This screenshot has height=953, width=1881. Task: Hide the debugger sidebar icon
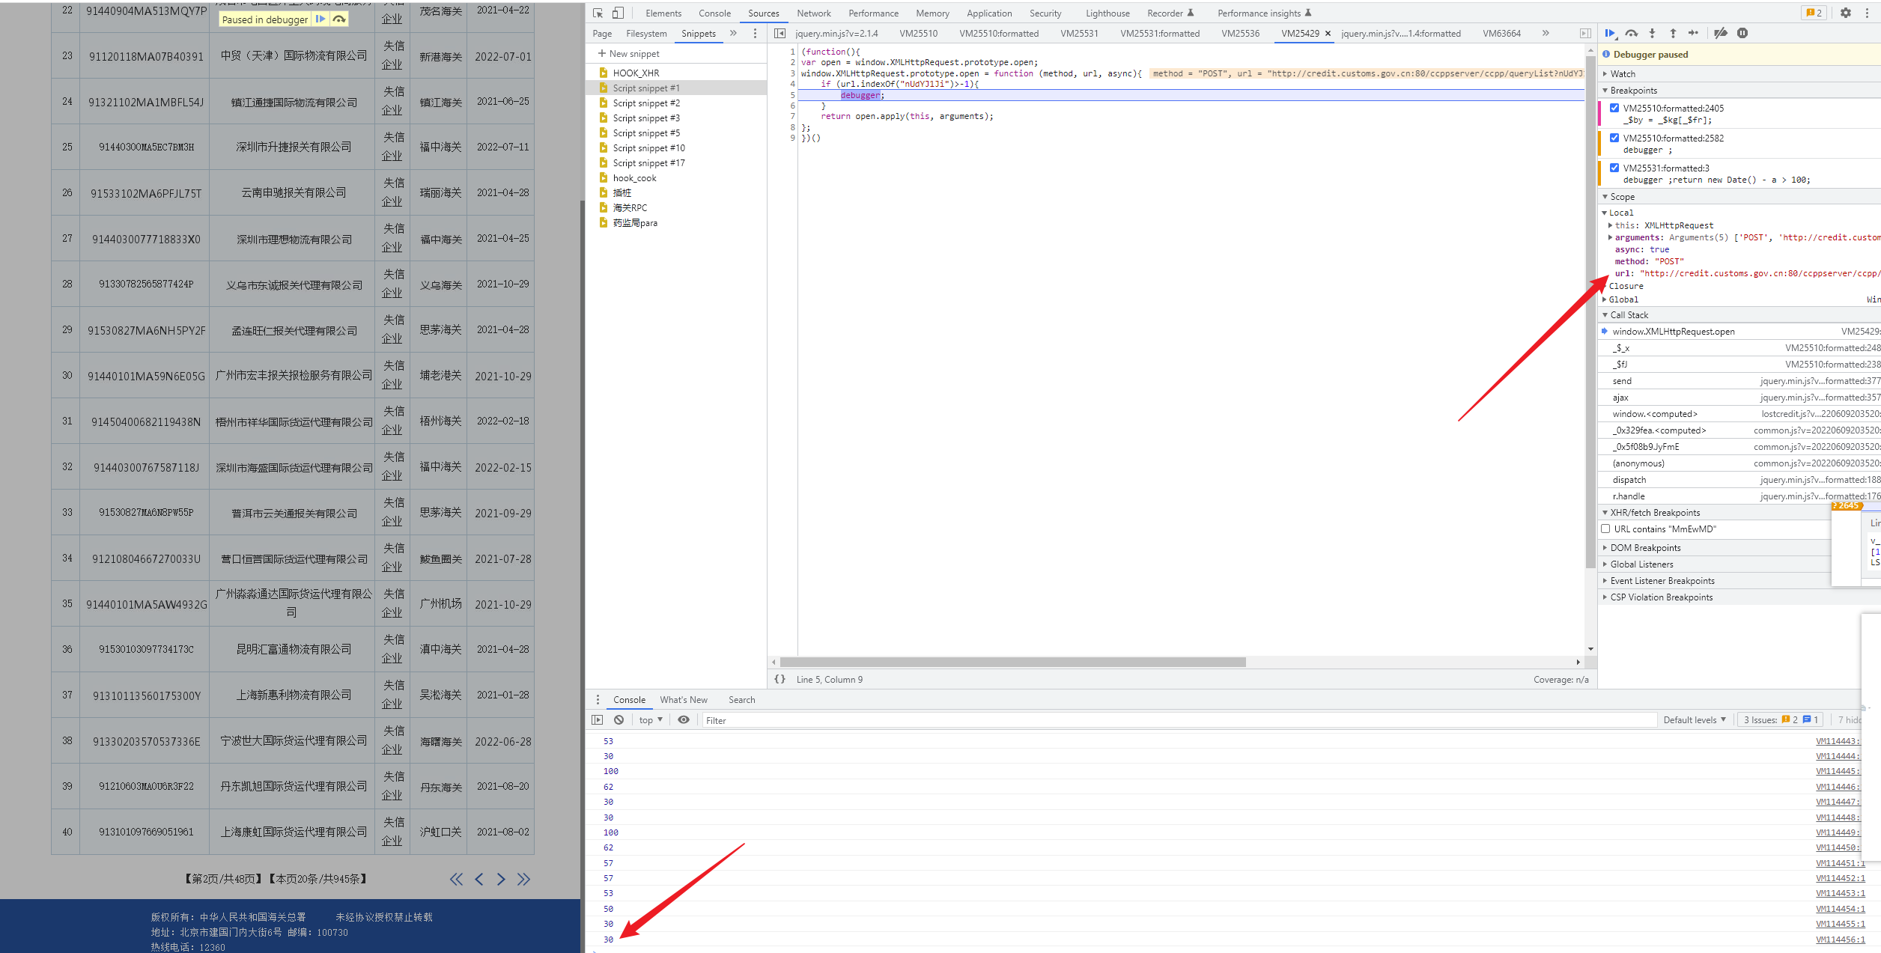[1585, 33]
